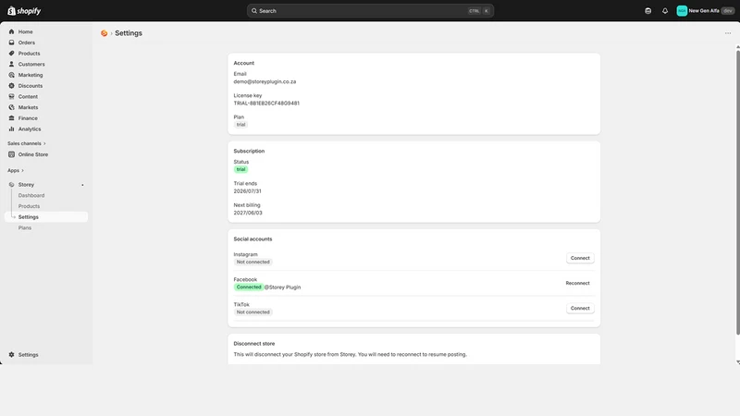
Task: Click the Subscription heading
Action: coord(249,151)
